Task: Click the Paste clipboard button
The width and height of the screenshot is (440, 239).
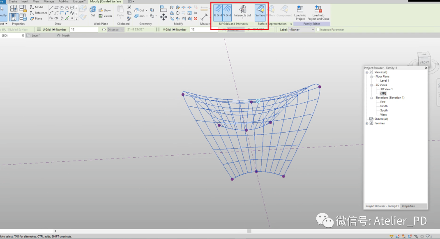Action: pyautogui.click(x=120, y=11)
